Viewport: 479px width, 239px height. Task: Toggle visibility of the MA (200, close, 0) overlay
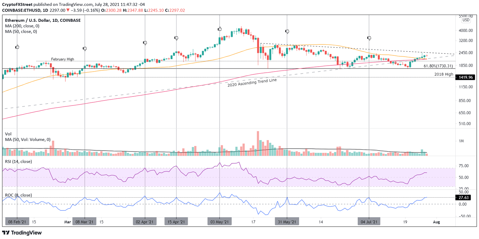click(x=22, y=26)
